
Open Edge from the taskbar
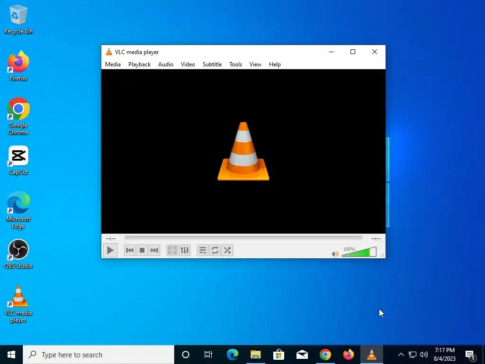[232, 355]
